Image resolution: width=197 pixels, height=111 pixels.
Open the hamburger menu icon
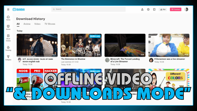click(x=8, y=10)
